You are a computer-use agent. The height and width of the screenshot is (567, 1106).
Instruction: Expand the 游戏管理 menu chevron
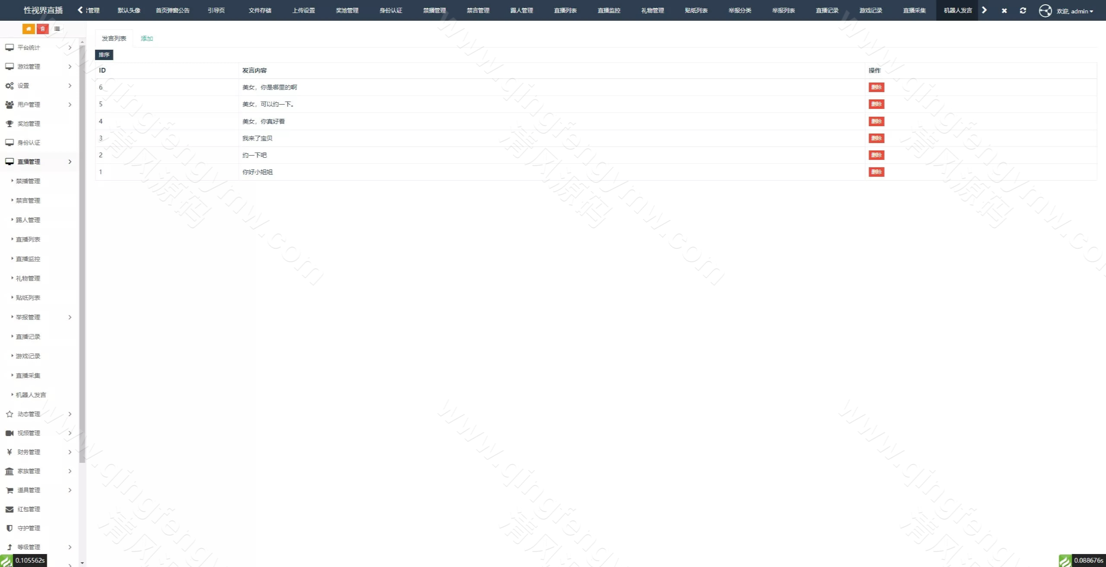click(x=70, y=67)
